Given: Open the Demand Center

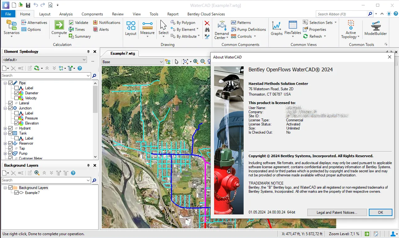Looking at the screenshot, I should pos(222,30).
